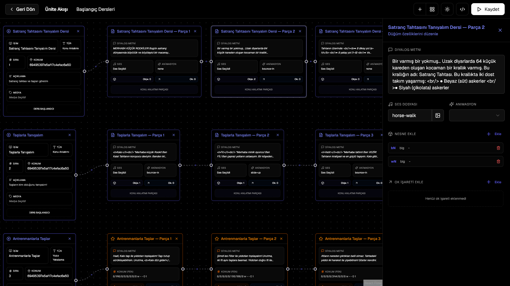Click the play icon on Taşlarla Tanışalım node

point(9,135)
